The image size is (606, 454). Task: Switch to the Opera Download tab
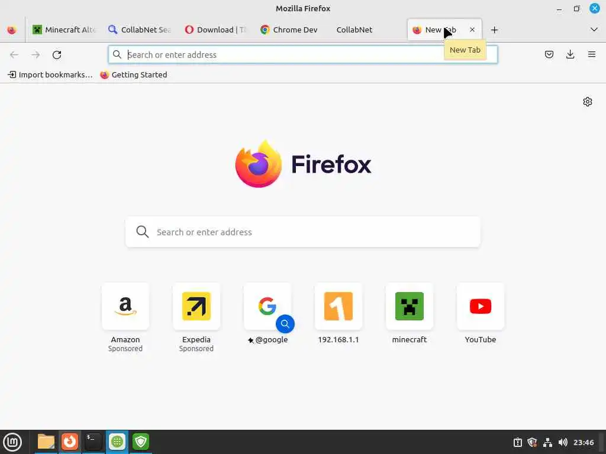pos(215,30)
